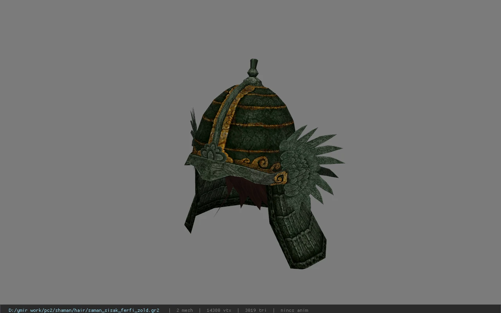Click the 'nincs anim' status text
This screenshot has height=313, width=501.
point(294,310)
